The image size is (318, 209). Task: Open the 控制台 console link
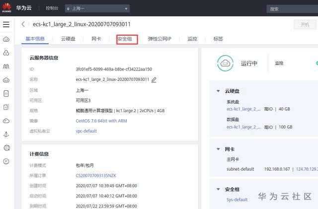pos(52,8)
